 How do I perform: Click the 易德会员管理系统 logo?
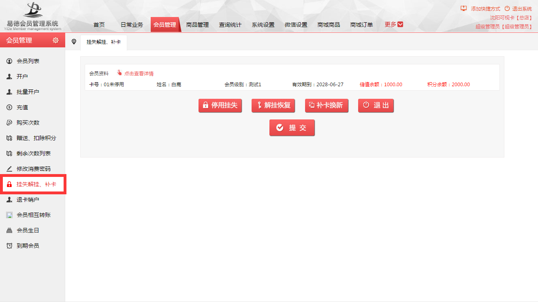click(x=34, y=16)
